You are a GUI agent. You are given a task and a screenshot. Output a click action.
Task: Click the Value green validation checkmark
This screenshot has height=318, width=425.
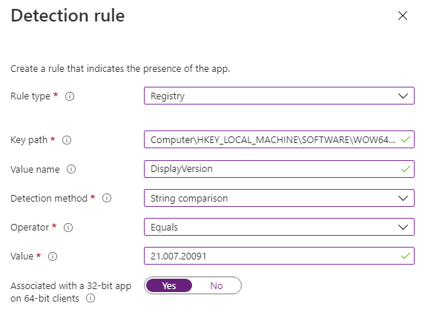tap(406, 256)
